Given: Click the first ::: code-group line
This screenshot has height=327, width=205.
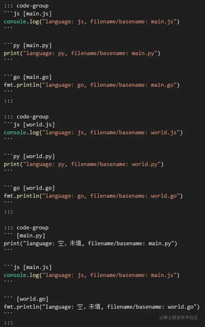Looking at the screenshot, I should (26, 6).
